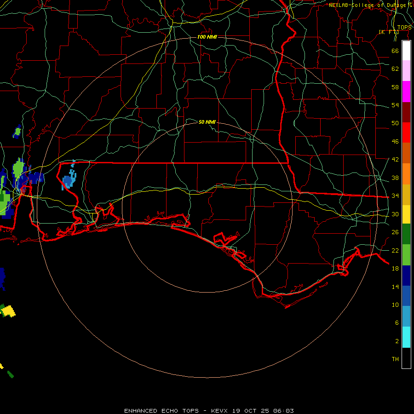Click the legend label "58"
Screen dimensions: 414x414
click(x=395, y=87)
